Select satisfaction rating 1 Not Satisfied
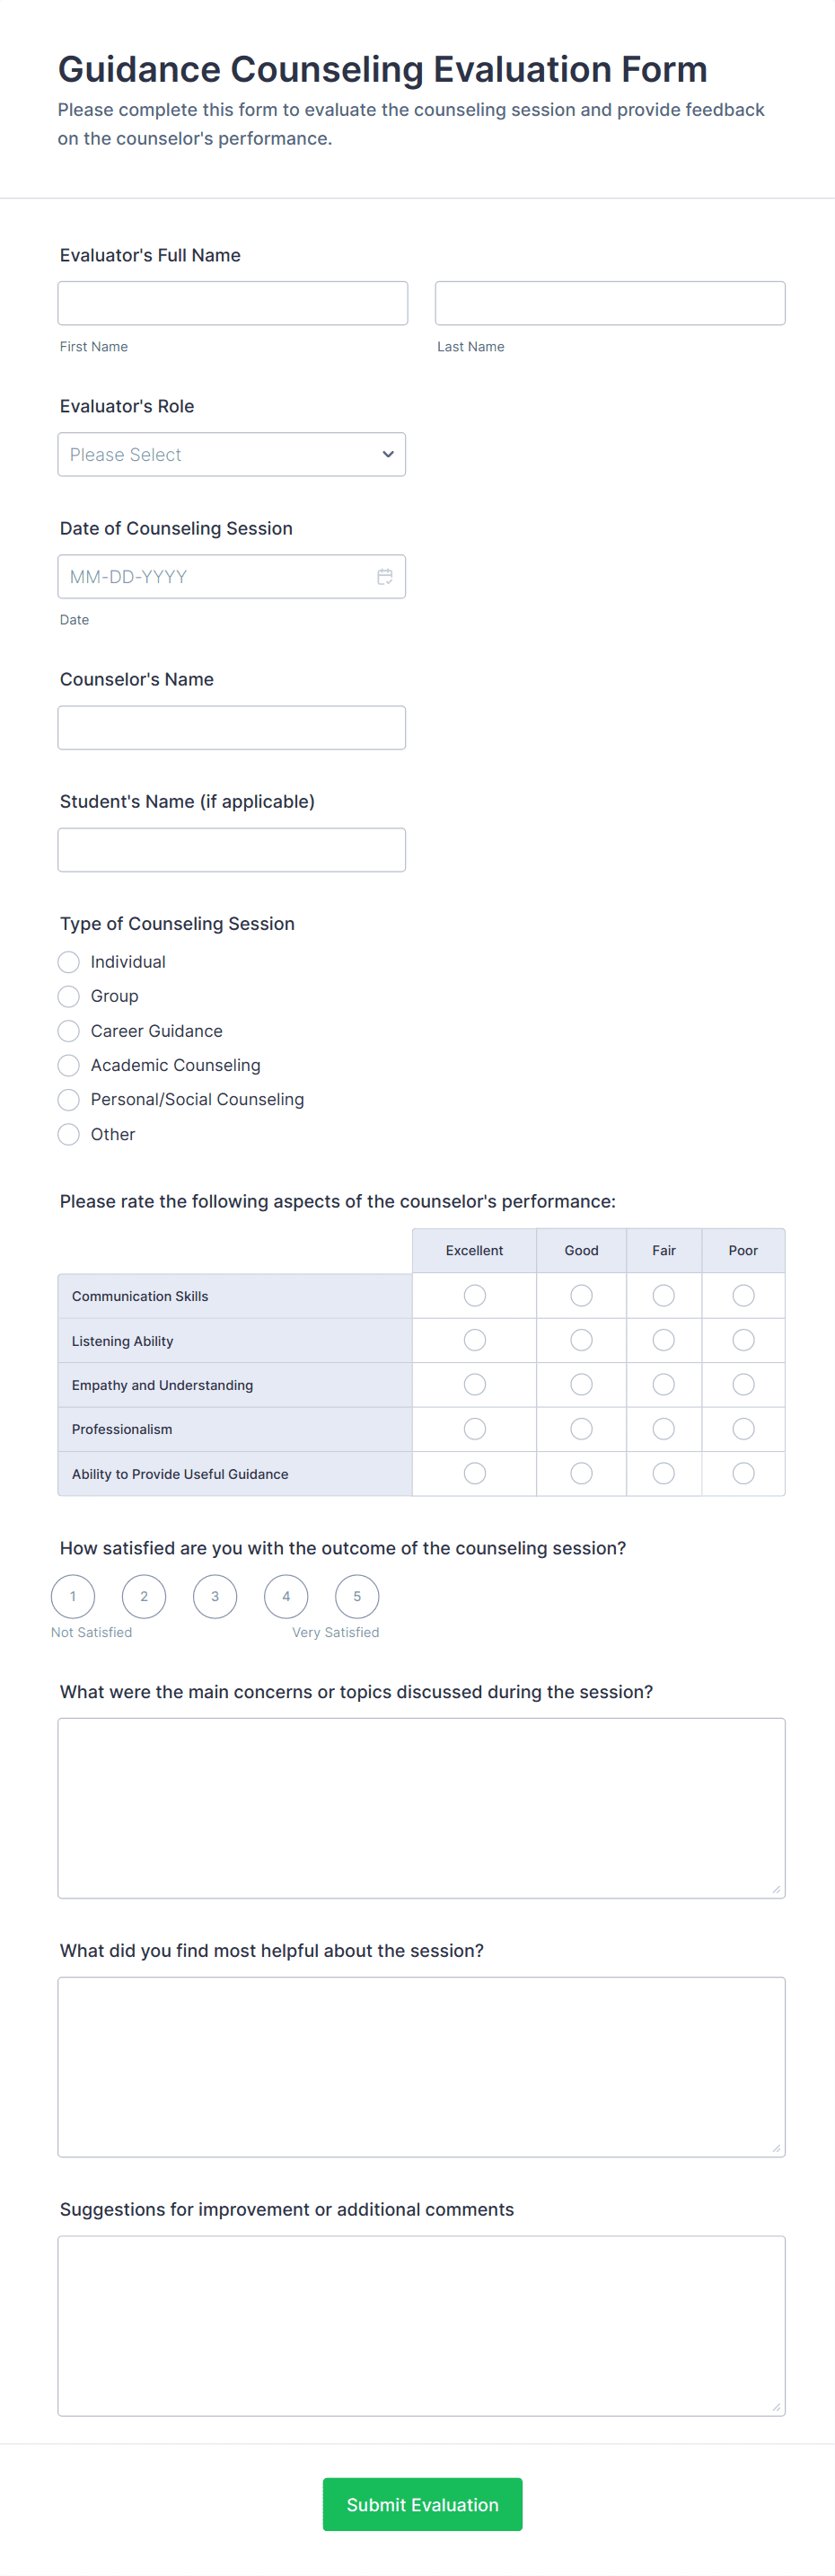 tap(73, 1596)
